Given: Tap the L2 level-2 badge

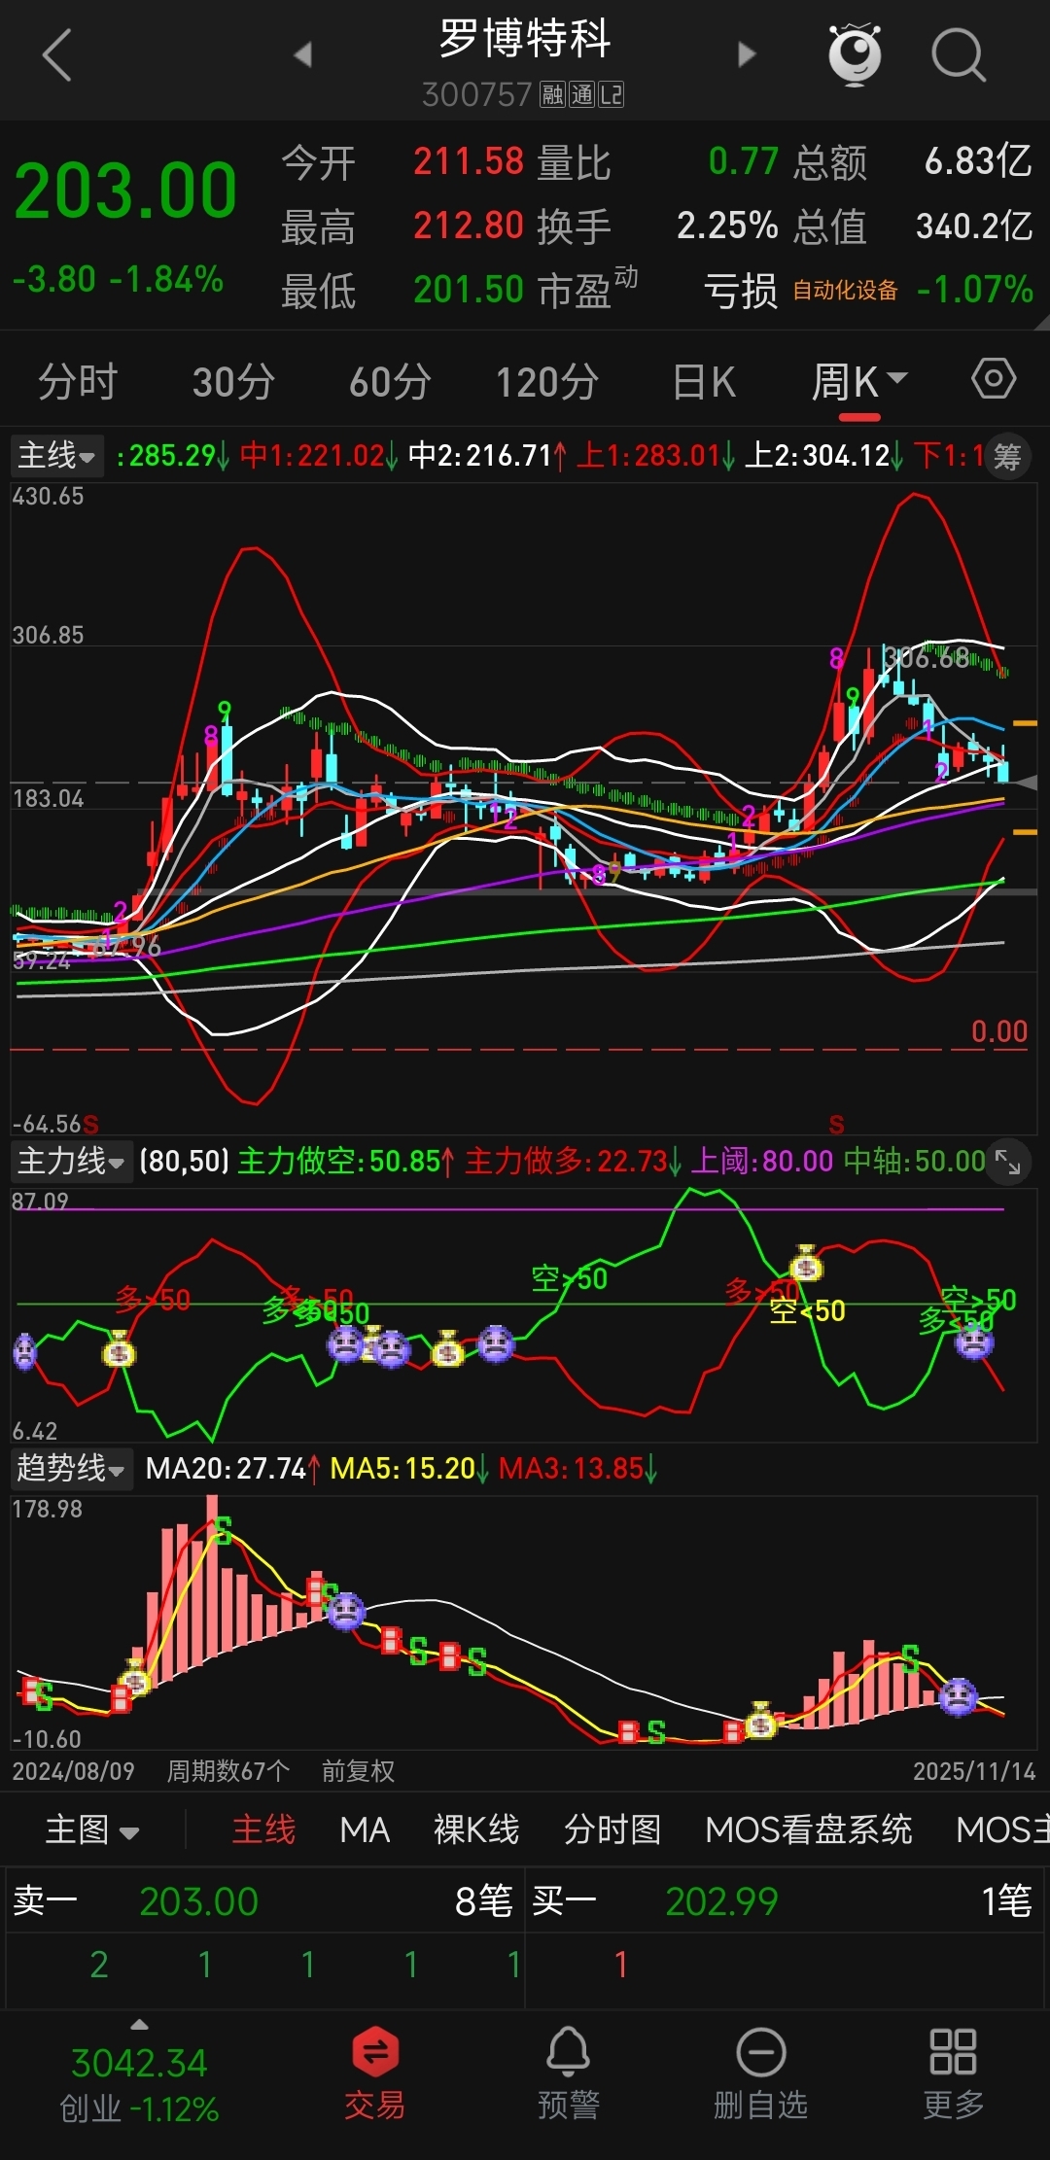Looking at the screenshot, I should coord(611,94).
